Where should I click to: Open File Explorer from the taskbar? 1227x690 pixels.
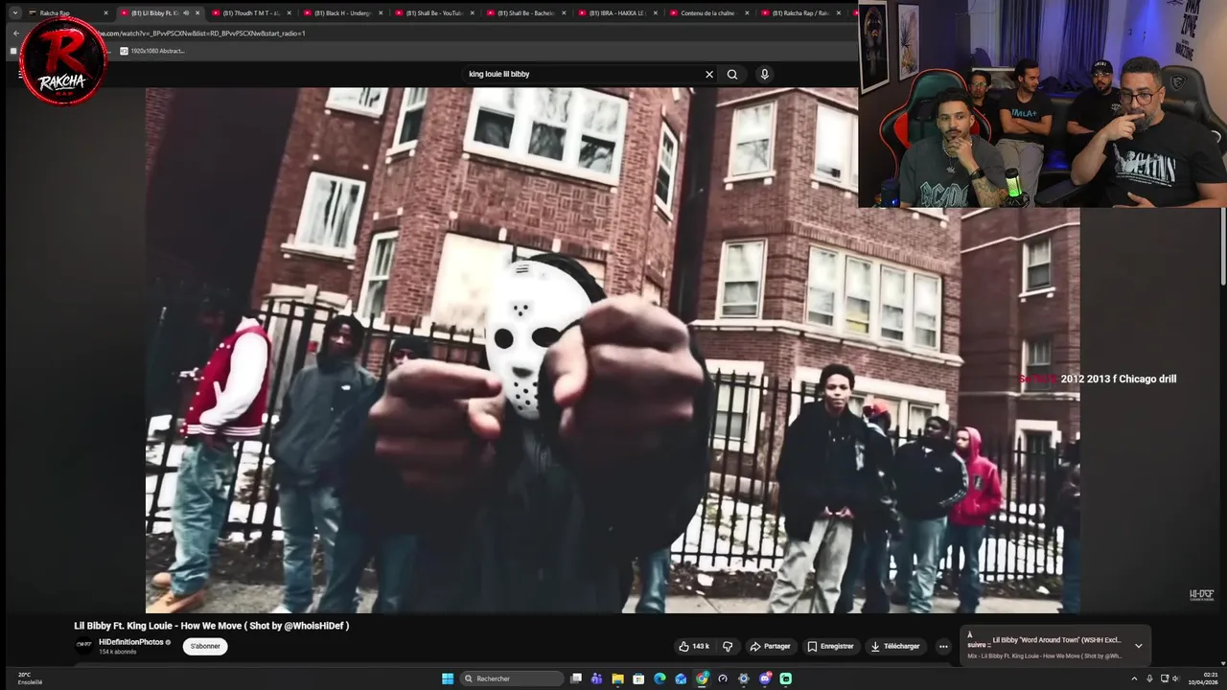tap(617, 678)
